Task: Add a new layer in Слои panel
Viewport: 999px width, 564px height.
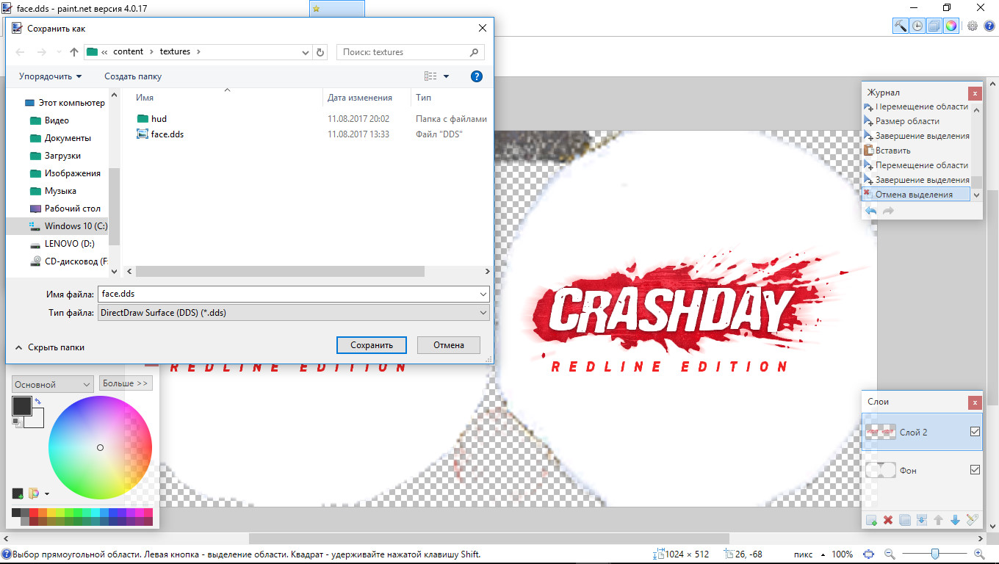Action: [x=871, y=520]
